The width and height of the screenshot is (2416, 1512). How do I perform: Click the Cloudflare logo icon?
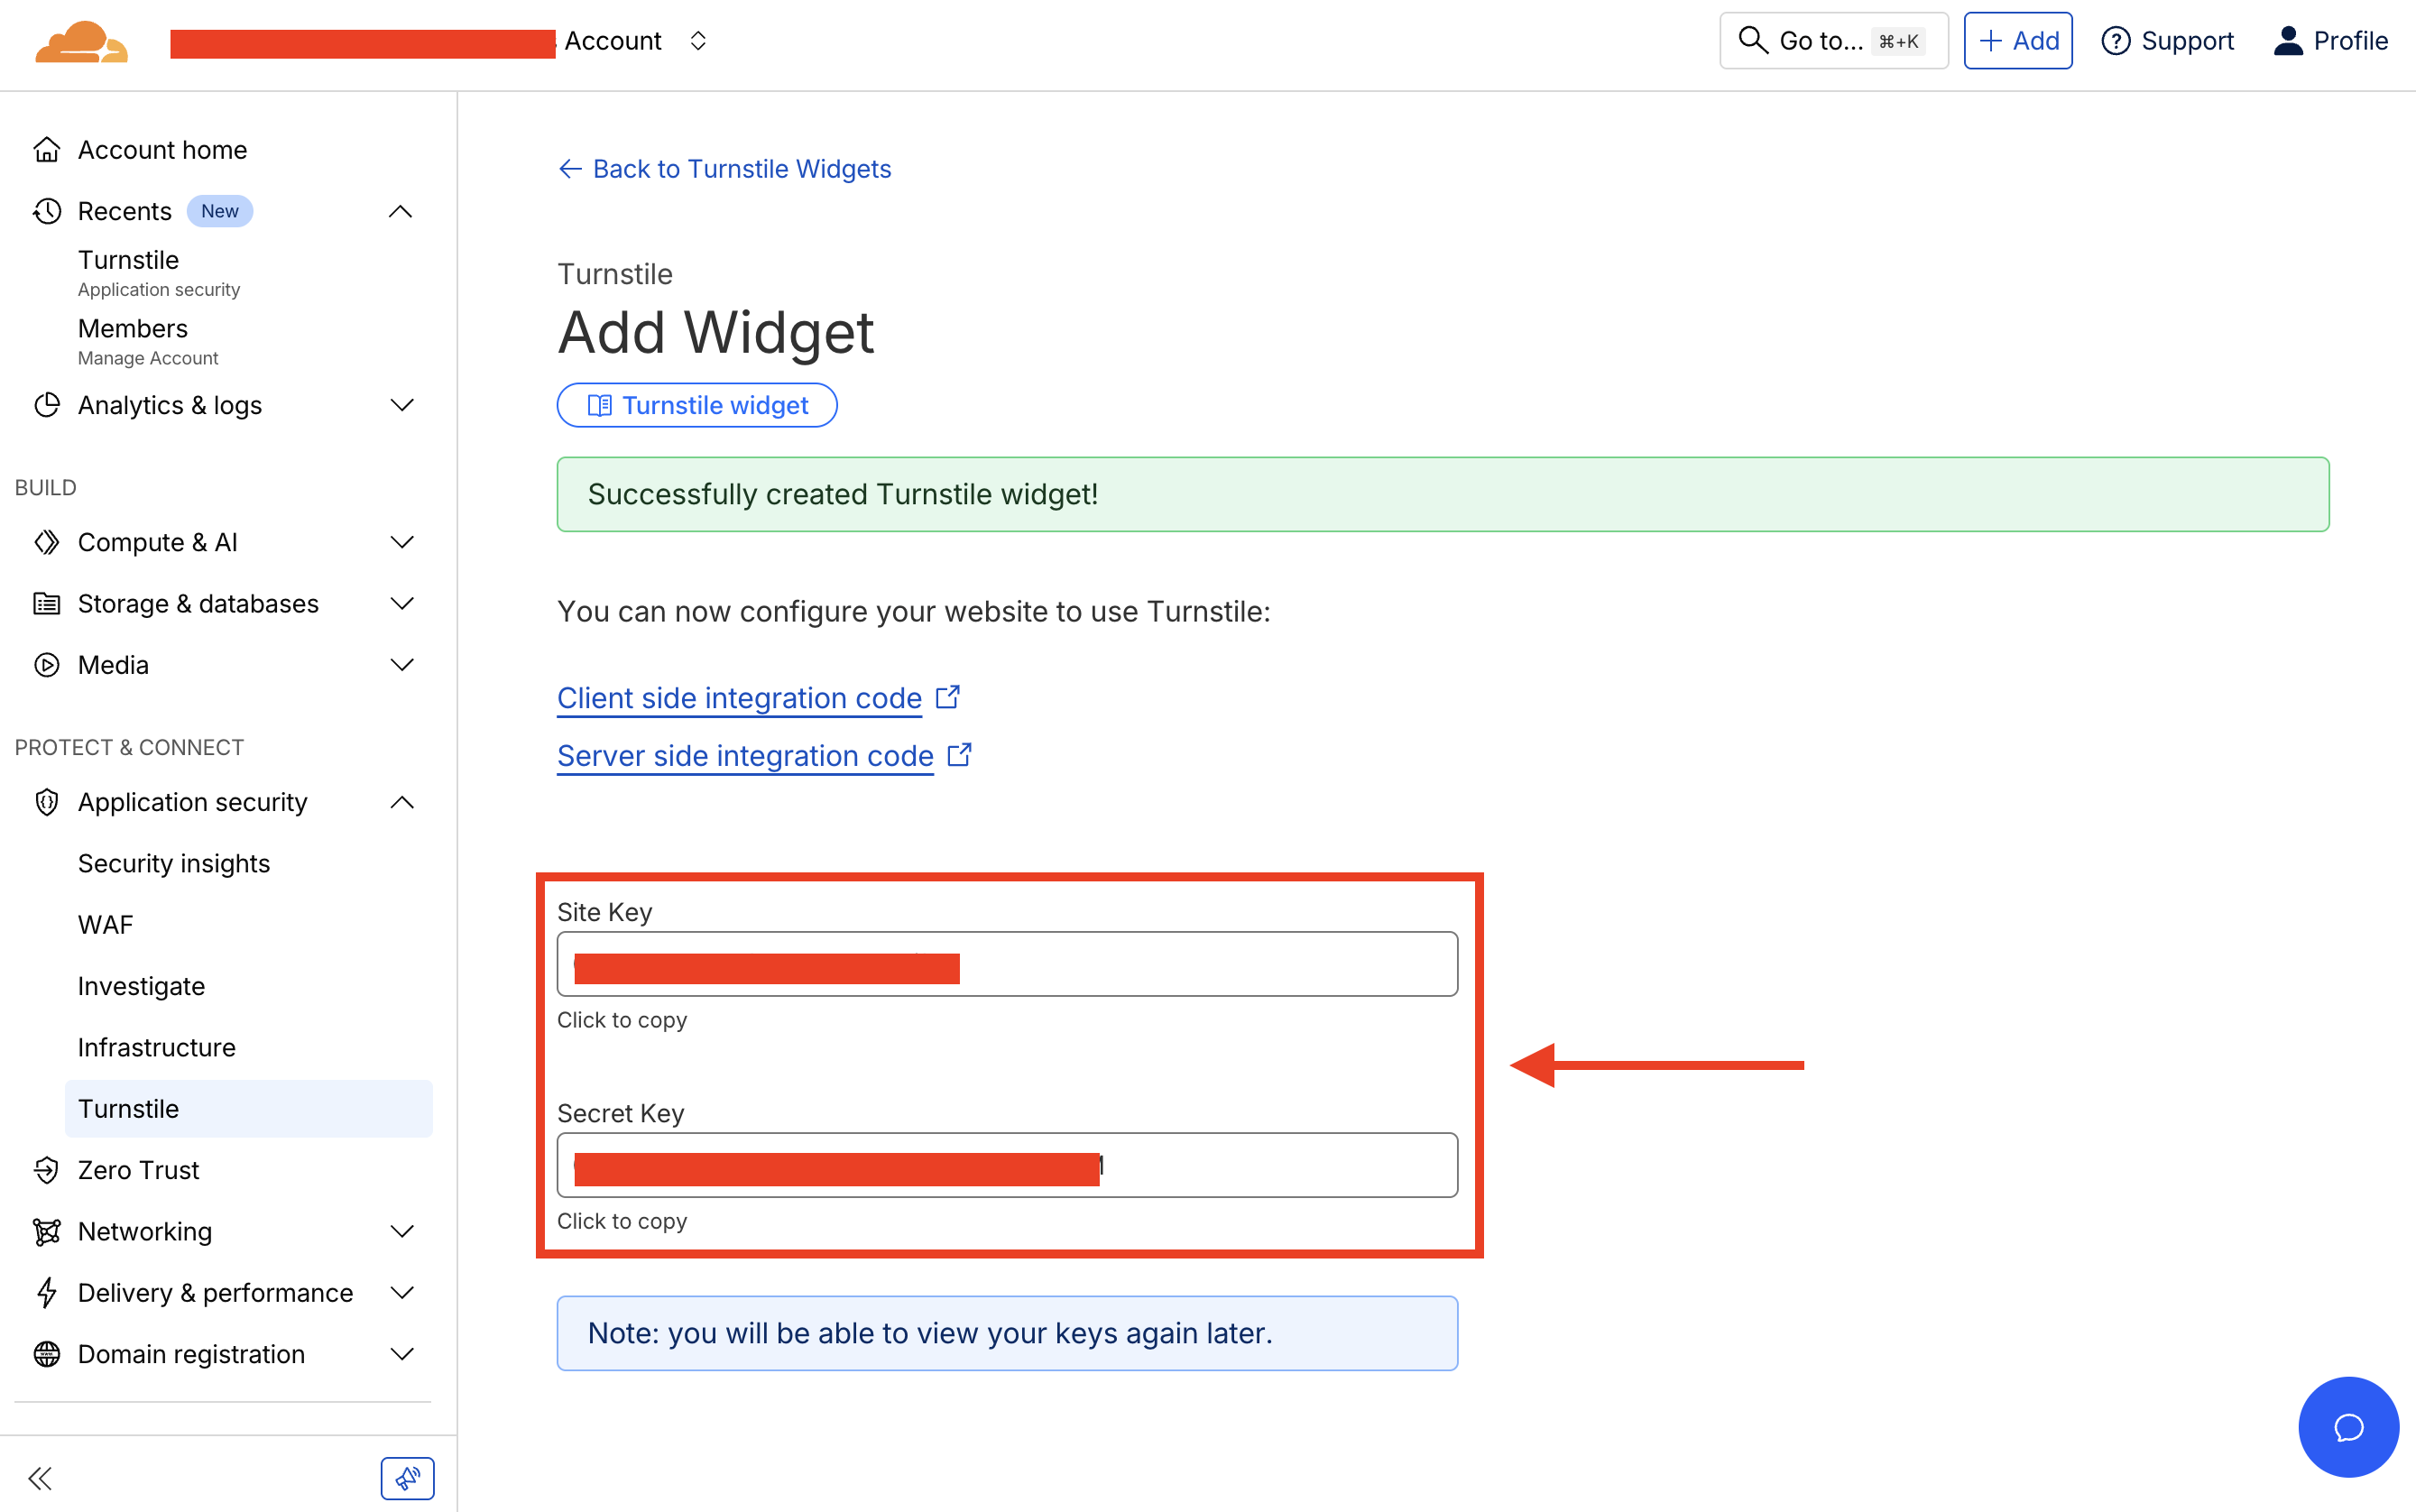[81, 41]
